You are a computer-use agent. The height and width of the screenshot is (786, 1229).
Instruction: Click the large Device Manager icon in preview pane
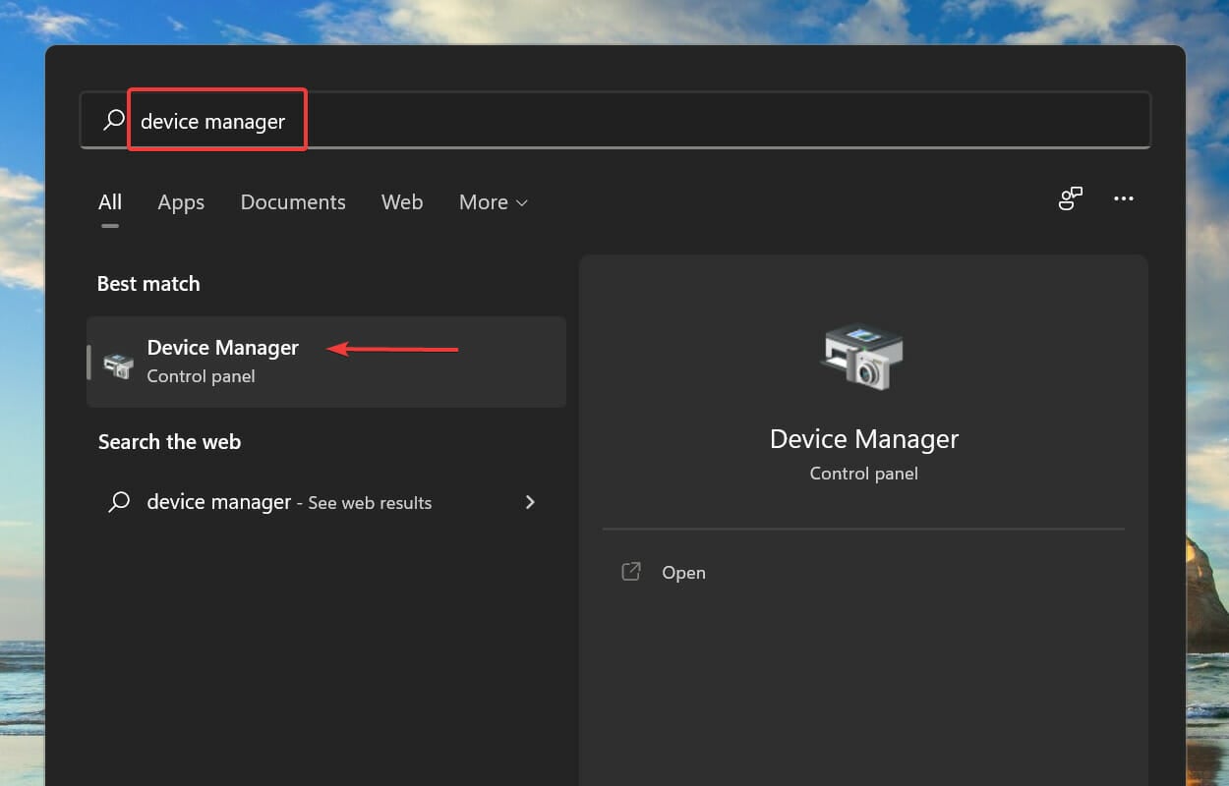(x=862, y=356)
